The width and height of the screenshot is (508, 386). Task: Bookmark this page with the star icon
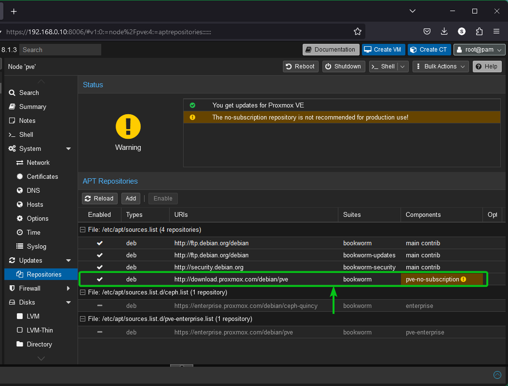pyautogui.click(x=357, y=31)
